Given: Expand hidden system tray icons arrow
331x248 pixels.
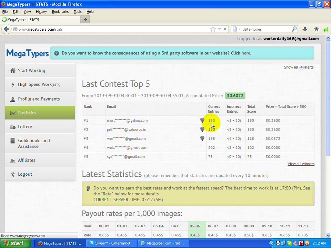Looking at the screenshot, I should click(272, 244).
